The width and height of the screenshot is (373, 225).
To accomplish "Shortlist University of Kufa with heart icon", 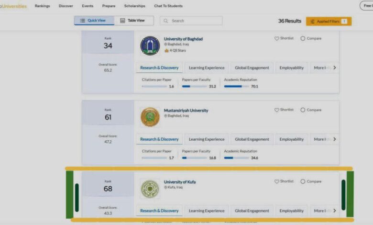I will tap(276, 182).
